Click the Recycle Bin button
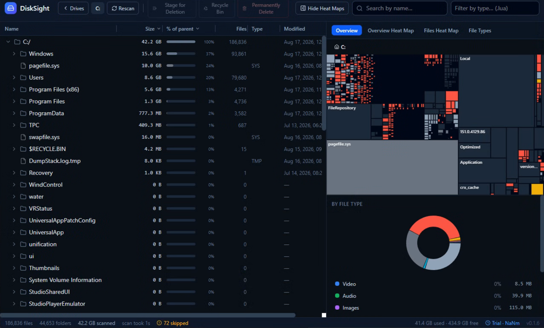This screenshot has height=328, width=544. coord(217,8)
